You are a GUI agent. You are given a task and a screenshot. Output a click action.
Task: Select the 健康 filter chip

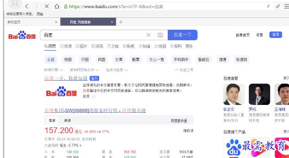tap(223, 60)
